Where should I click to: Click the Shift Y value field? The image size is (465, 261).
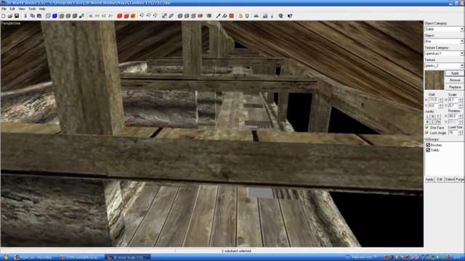[x=433, y=106]
